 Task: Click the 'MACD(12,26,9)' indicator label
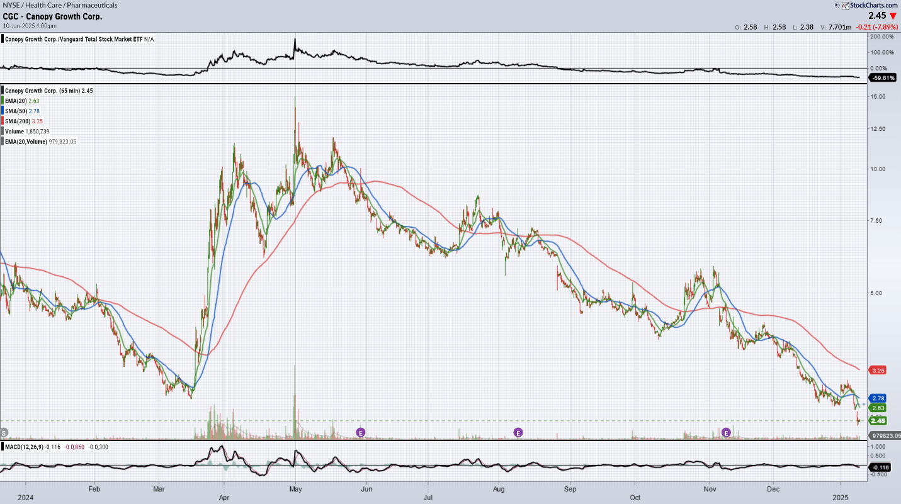coord(24,447)
